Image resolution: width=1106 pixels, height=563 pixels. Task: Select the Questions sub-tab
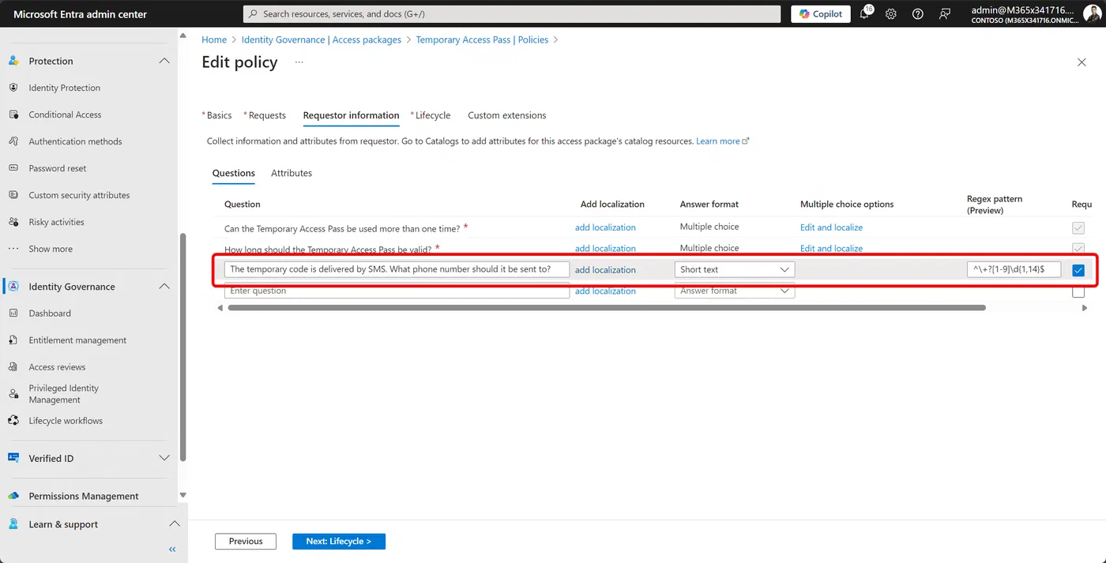pyautogui.click(x=234, y=173)
